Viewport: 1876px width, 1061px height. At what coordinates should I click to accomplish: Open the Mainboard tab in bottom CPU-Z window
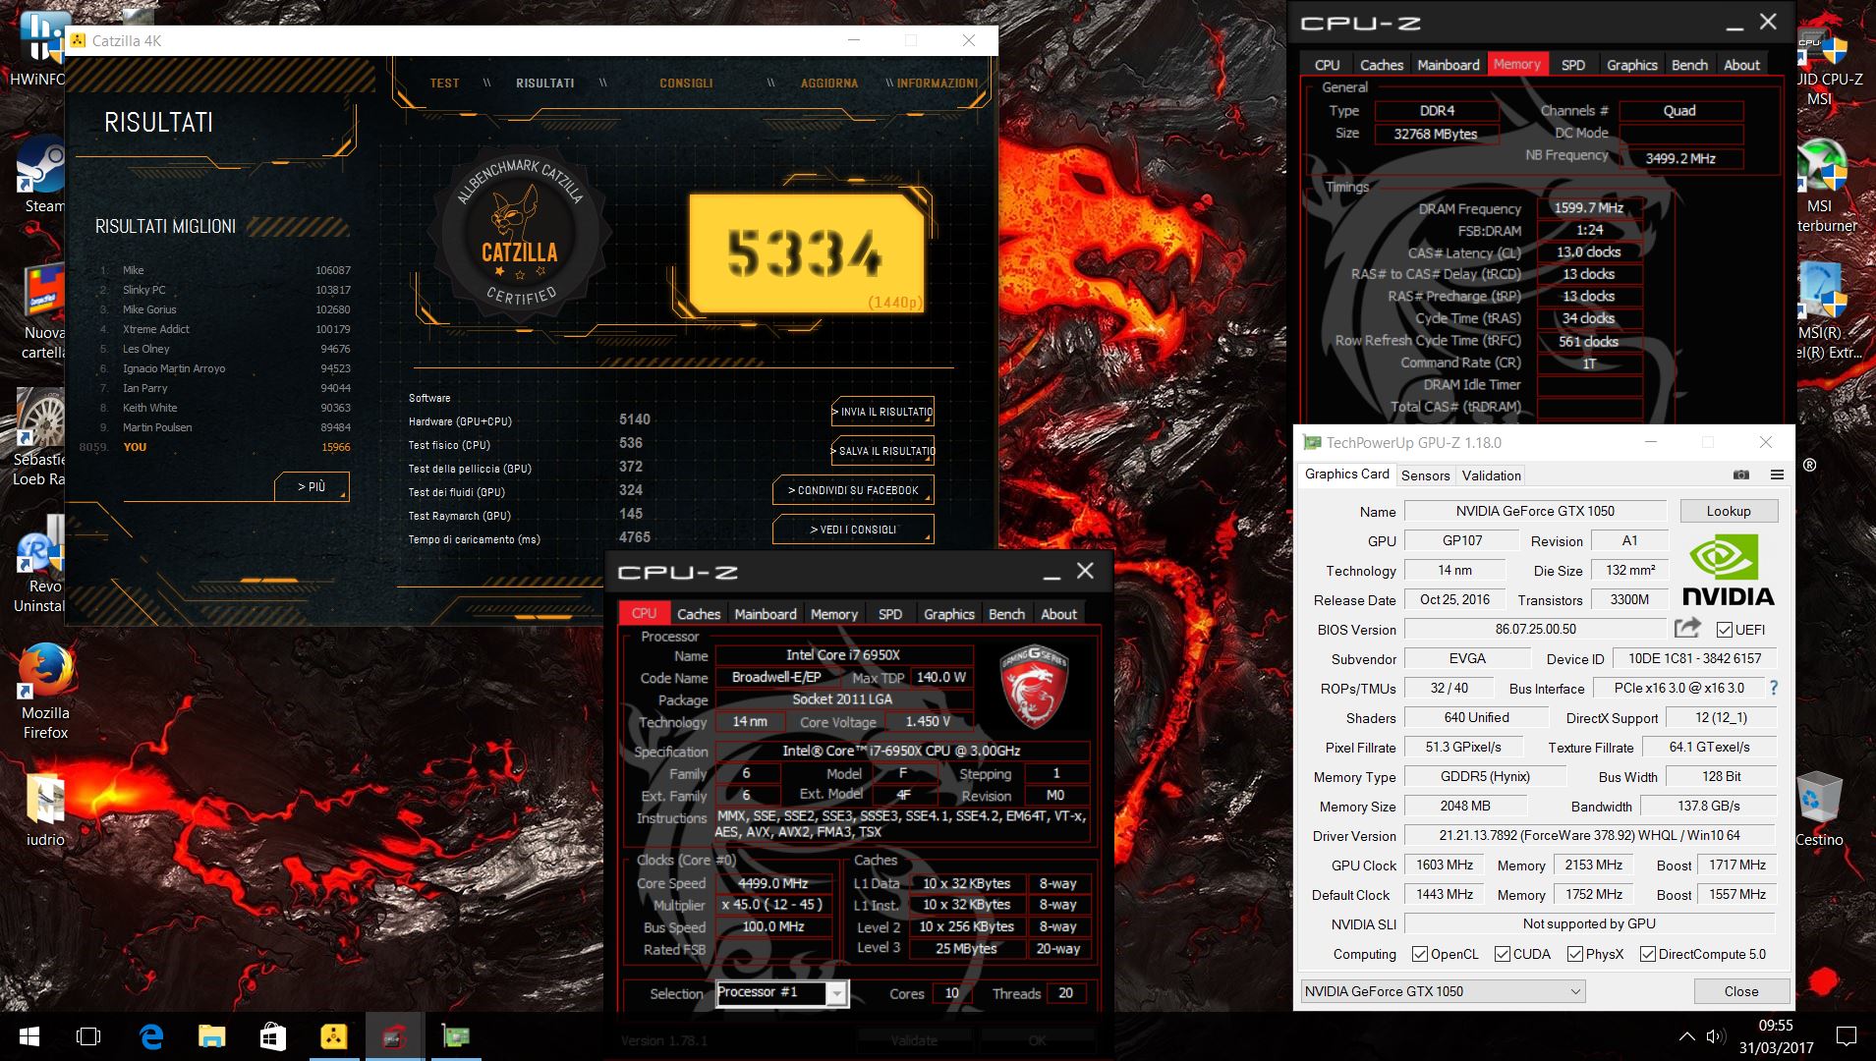click(766, 614)
